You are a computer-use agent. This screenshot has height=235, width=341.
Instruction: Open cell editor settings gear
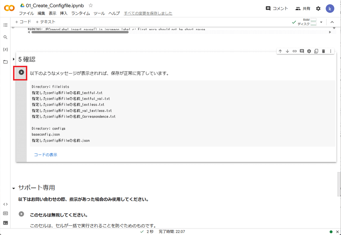pos(309,51)
